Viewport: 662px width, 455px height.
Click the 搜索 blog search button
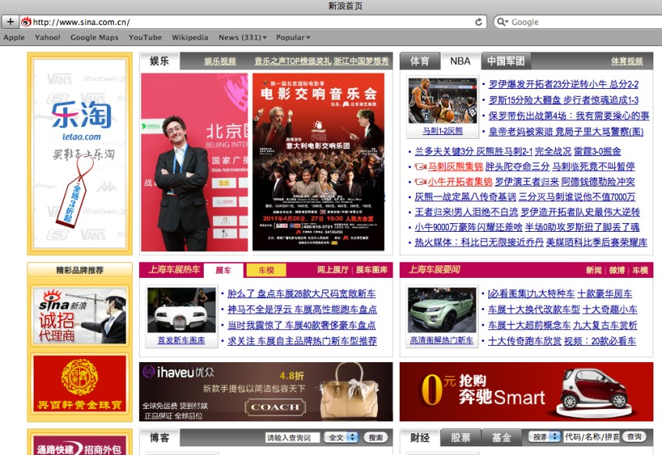tap(375, 438)
